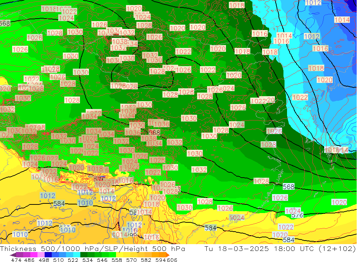Click the legend value 558
357x262 pixels.
117,260
